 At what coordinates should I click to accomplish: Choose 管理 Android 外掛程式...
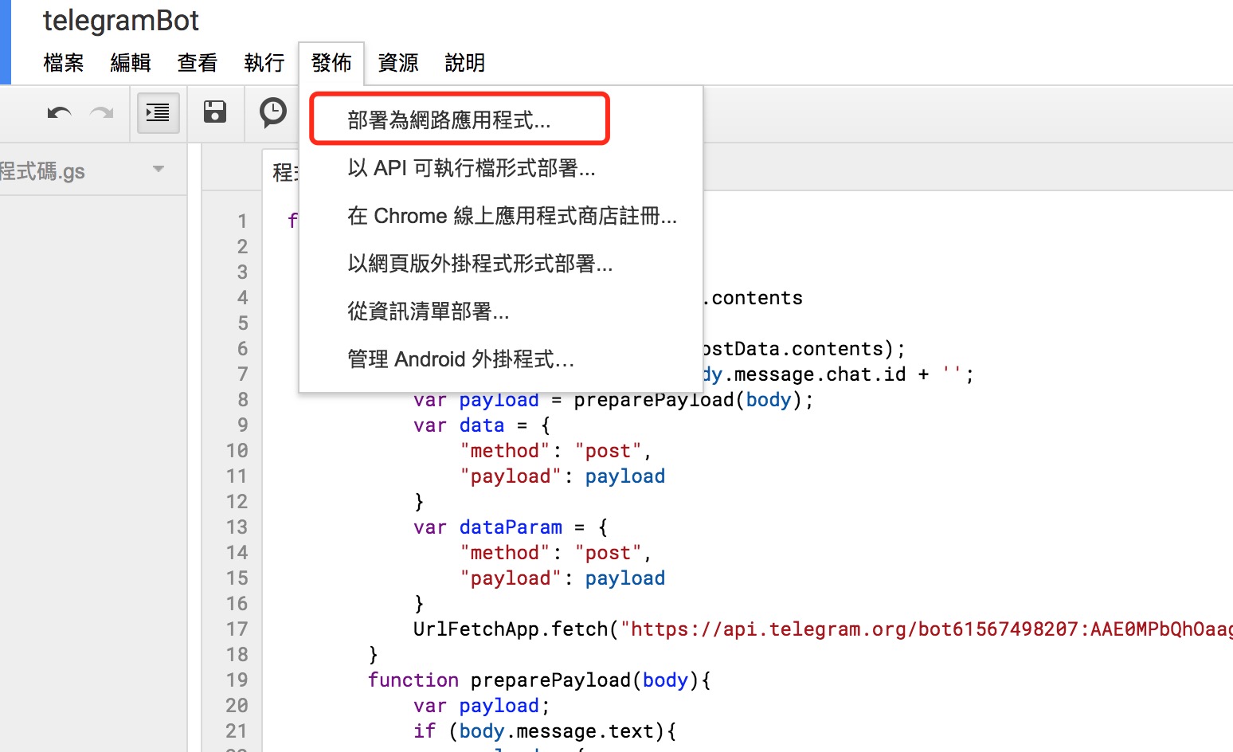[x=501, y=359]
